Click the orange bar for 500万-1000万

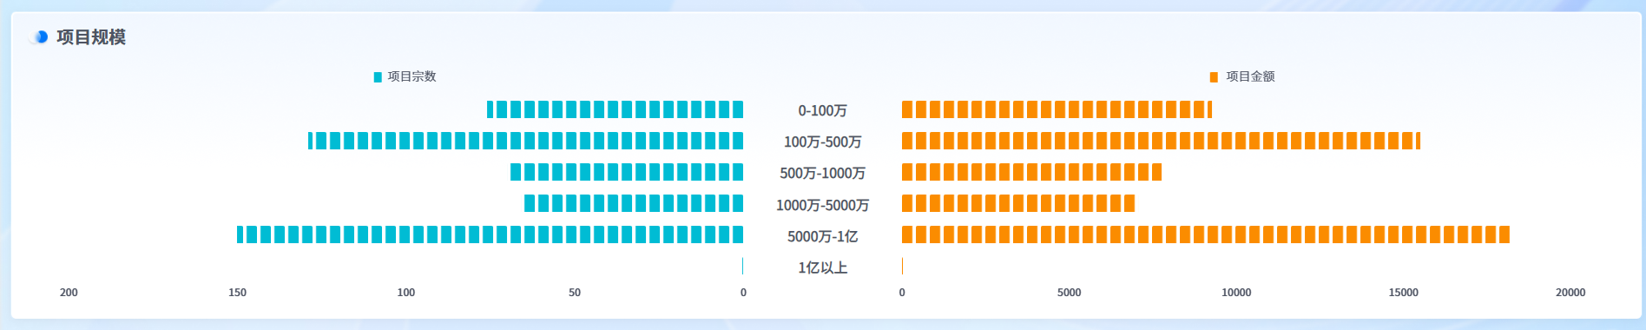[1031, 172]
